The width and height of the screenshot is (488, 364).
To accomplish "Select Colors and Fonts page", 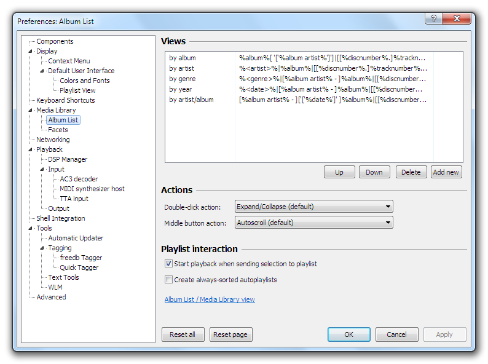I will tap(85, 81).
